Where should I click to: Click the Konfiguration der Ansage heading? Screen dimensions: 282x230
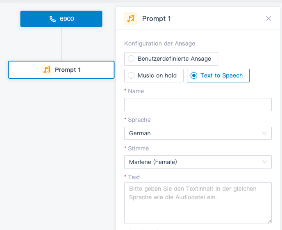coord(159,43)
